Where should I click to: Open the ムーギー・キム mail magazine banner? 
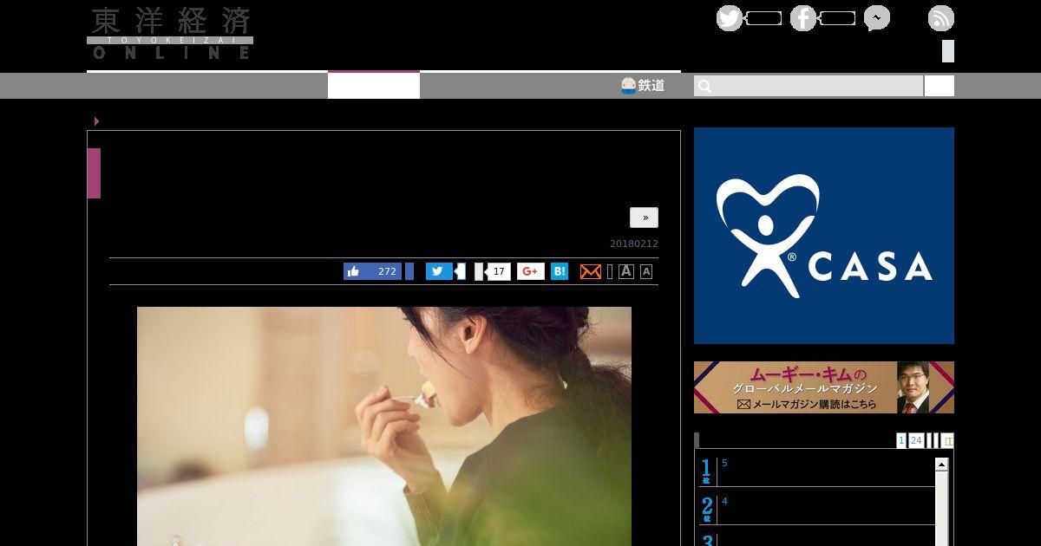click(x=824, y=387)
